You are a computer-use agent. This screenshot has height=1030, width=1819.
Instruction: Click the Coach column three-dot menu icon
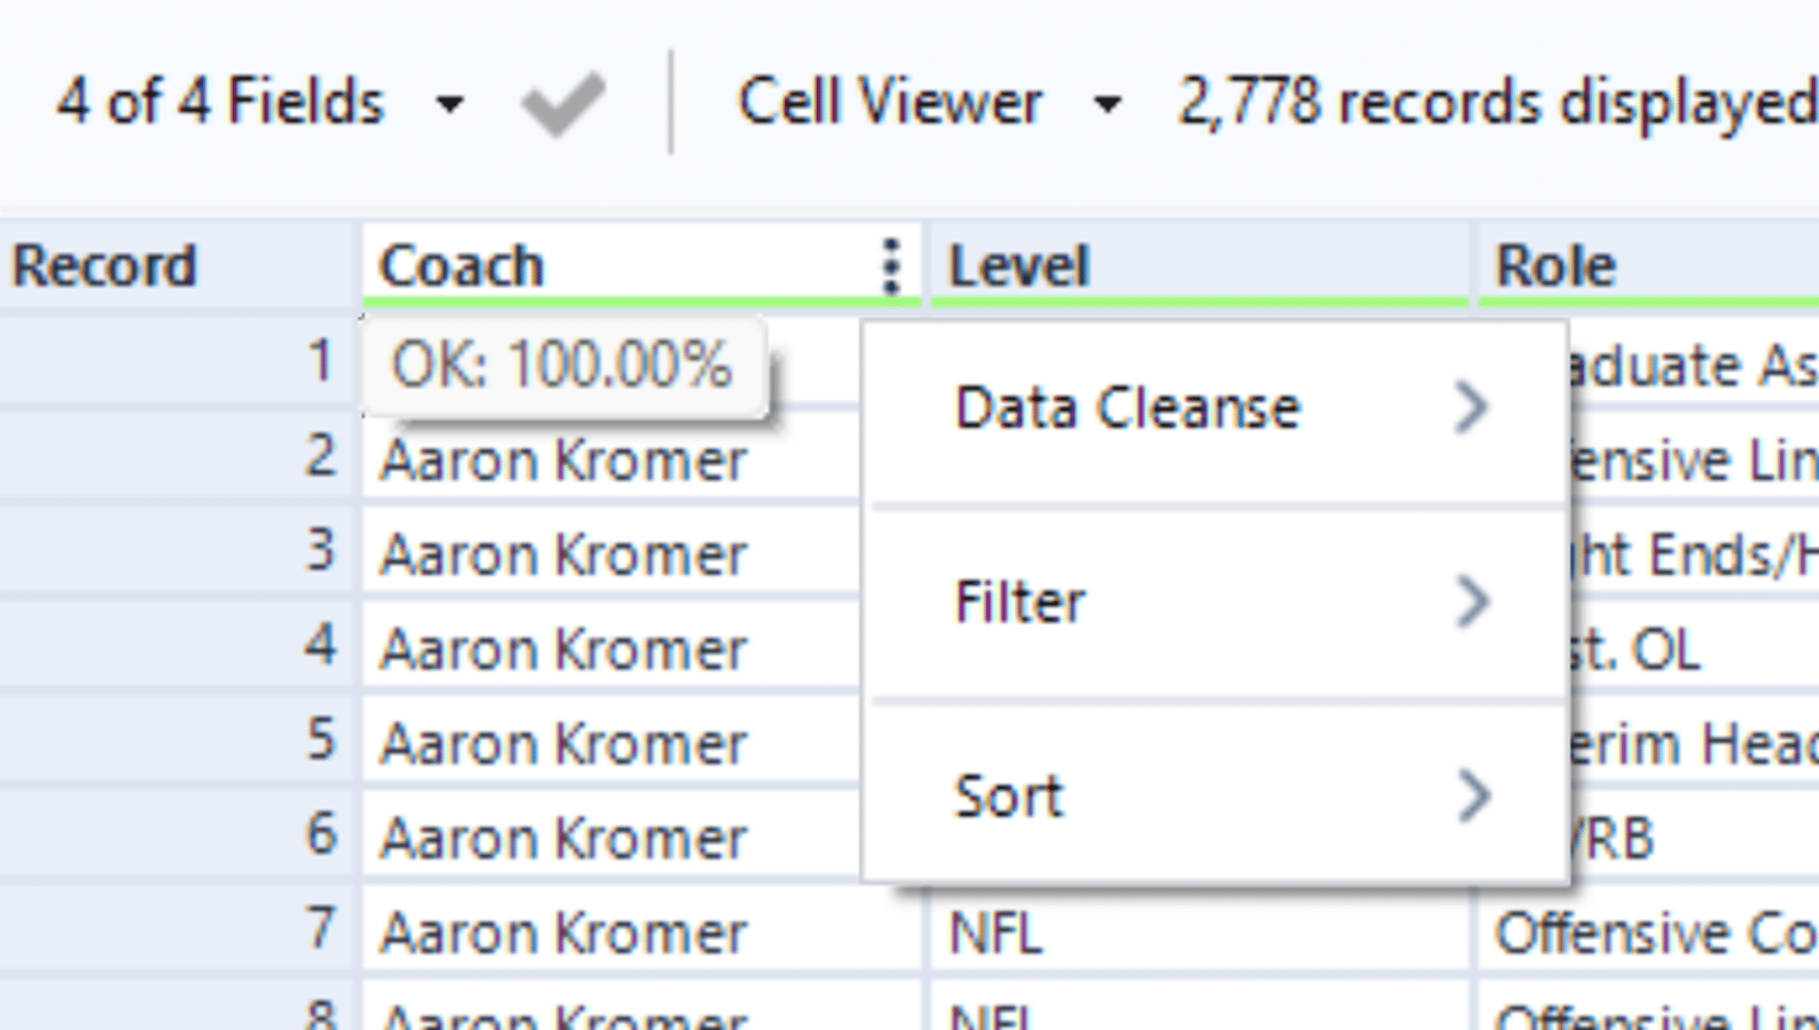click(x=890, y=266)
